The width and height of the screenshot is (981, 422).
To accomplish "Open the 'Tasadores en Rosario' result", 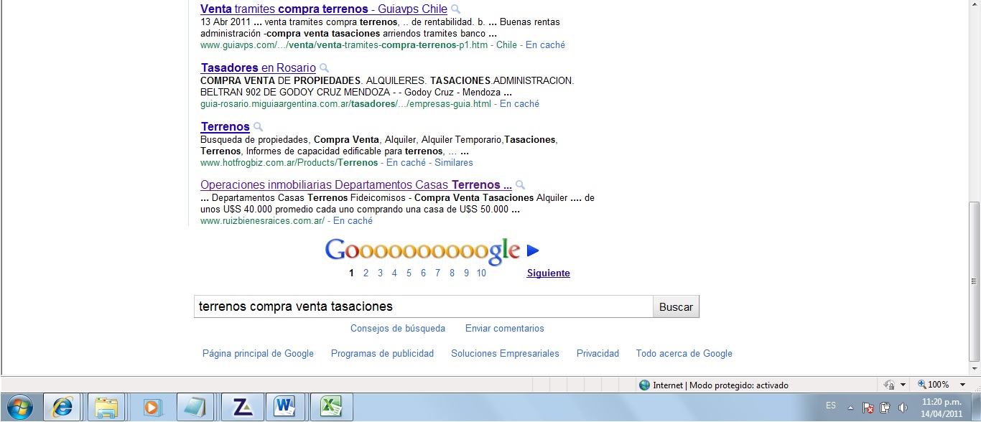I will click(259, 68).
